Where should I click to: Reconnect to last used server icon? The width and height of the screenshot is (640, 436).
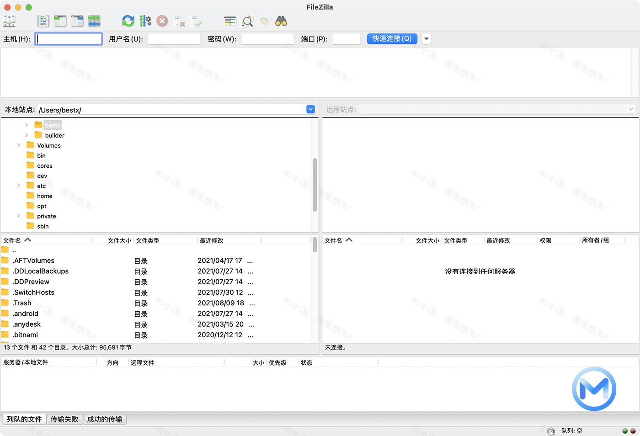tap(197, 21)
